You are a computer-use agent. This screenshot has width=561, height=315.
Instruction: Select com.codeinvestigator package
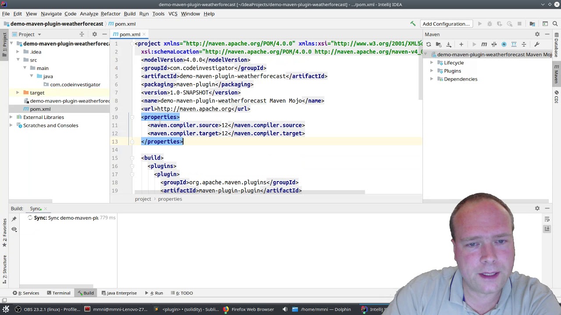pos(75,84)
